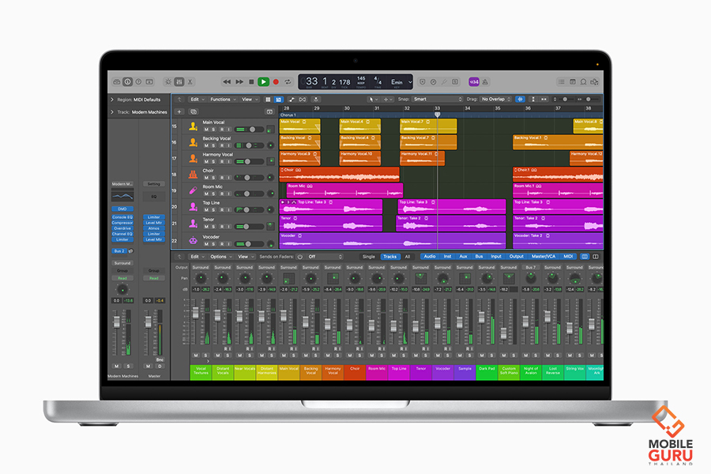Open the Mixer Options menu
711x474 pixels.
pyautogui.click(x=220, y=257)
